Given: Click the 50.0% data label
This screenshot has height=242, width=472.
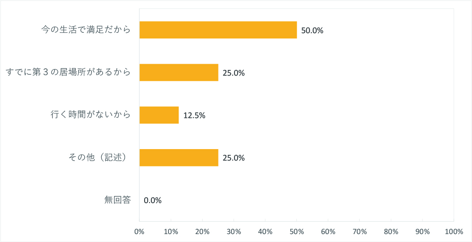Looking at the screenshot, I should coord(312,31).
